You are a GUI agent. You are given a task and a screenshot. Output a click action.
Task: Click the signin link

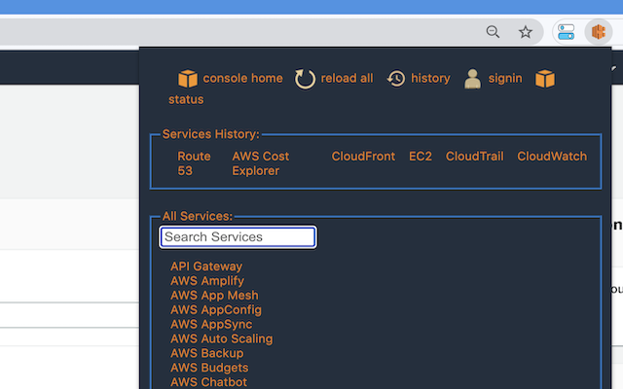coord(505,79)
